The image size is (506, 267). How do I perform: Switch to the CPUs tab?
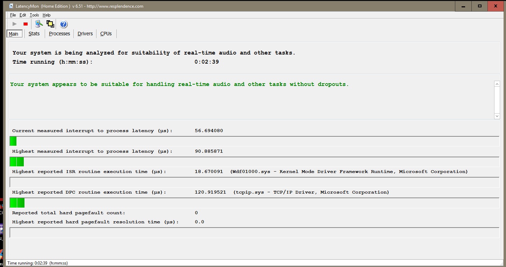106,34
